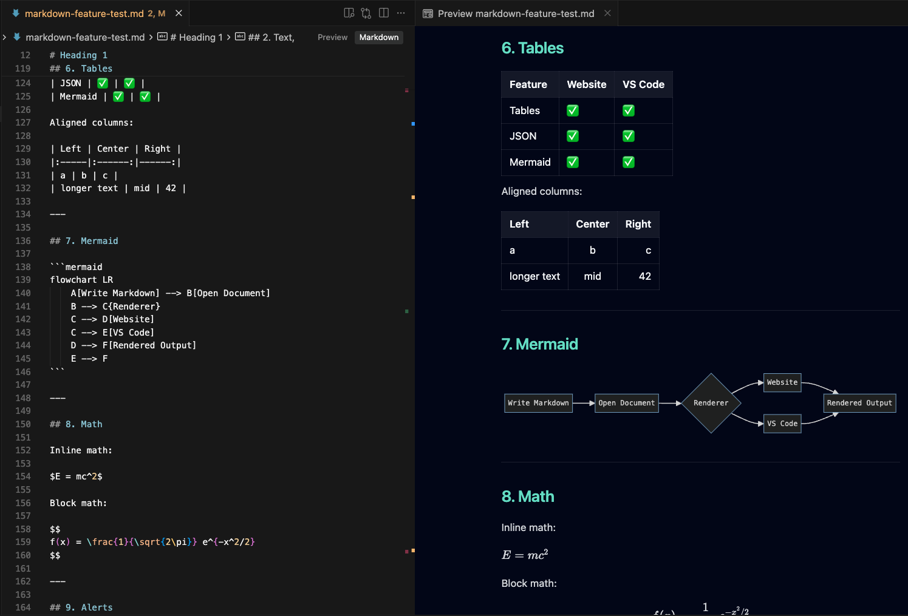
Task: Click the '## 8. Math' line in the editor
Action: pyautogui.click(x=76, y=424)
